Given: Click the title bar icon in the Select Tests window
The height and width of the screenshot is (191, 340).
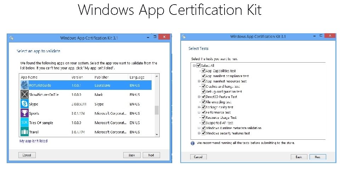Looking at the screenshot, I should point(184,36).
